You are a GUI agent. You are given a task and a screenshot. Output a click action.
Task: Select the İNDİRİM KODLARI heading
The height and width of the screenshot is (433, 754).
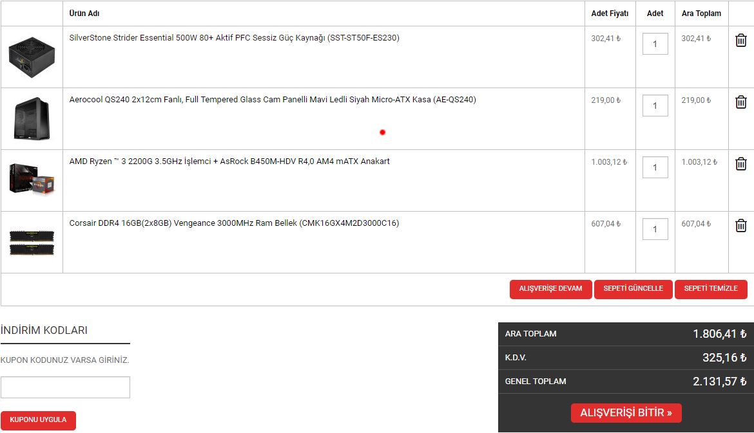click(x=44, y=330)
